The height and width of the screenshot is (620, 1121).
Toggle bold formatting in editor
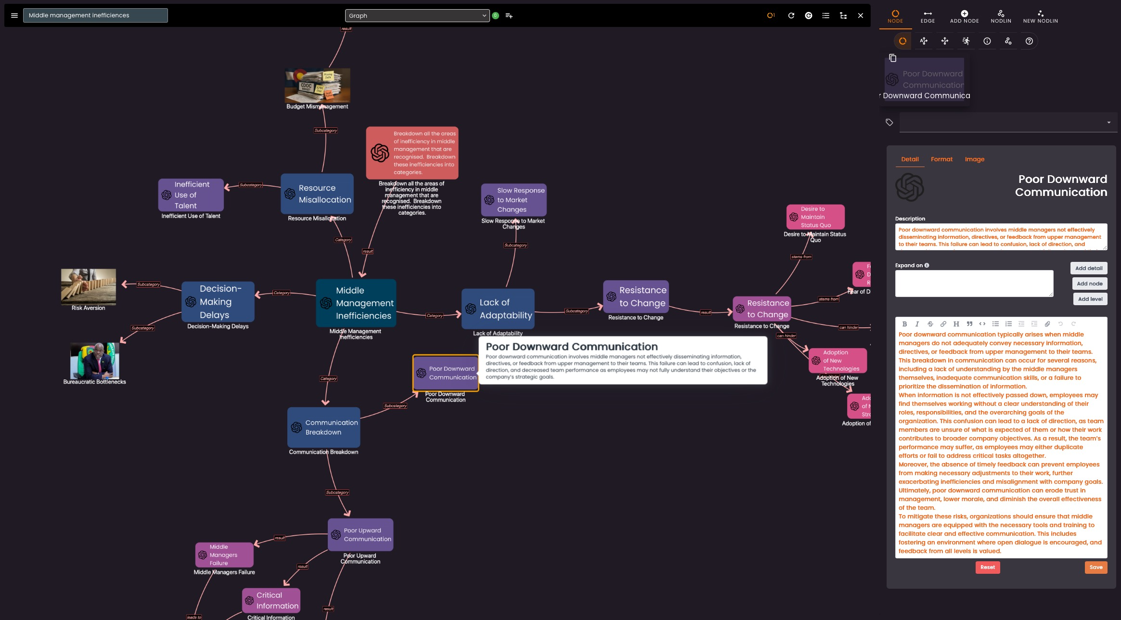click(904, 323)
